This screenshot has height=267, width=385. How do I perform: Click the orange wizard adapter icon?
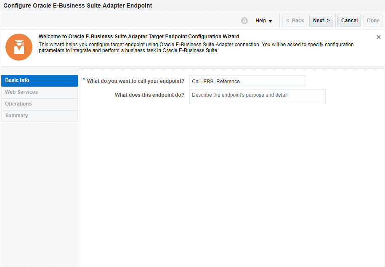click(19, 47)
